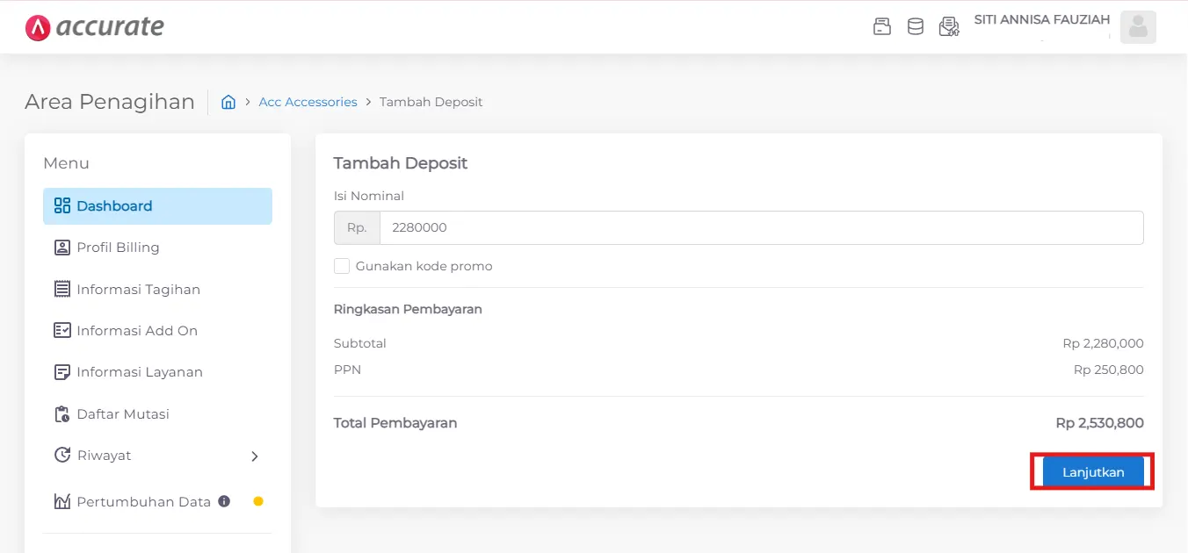Select the Dashboard grid icon in sidebar

click(x=62, y=205)
